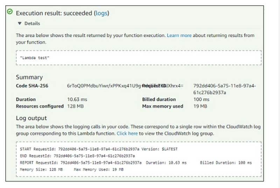Viewport: 280px width, 188px height.
Task: Click the Code SHA-256 label
Action: pyautogui.click(x=32, y=86)
